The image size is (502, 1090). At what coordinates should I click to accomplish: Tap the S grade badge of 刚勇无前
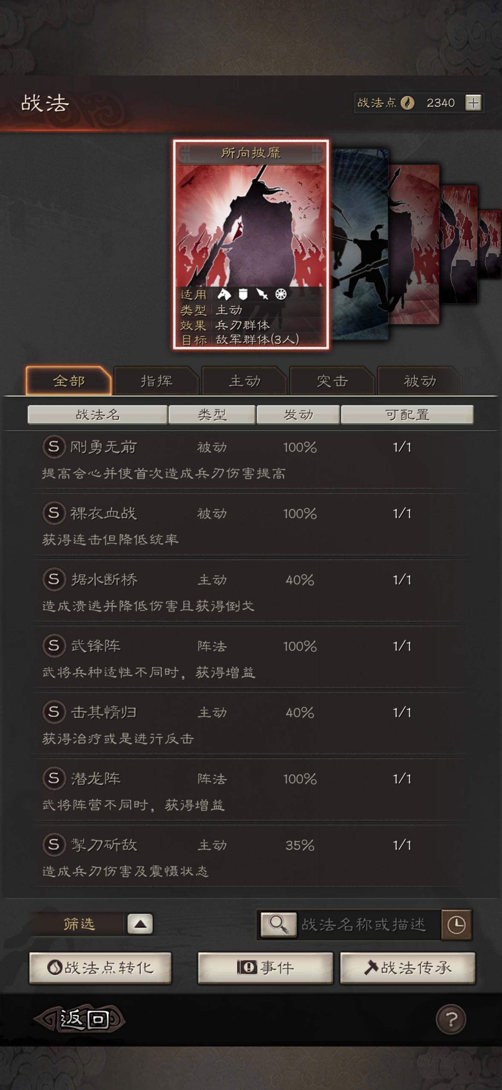[x=54, y=446]
